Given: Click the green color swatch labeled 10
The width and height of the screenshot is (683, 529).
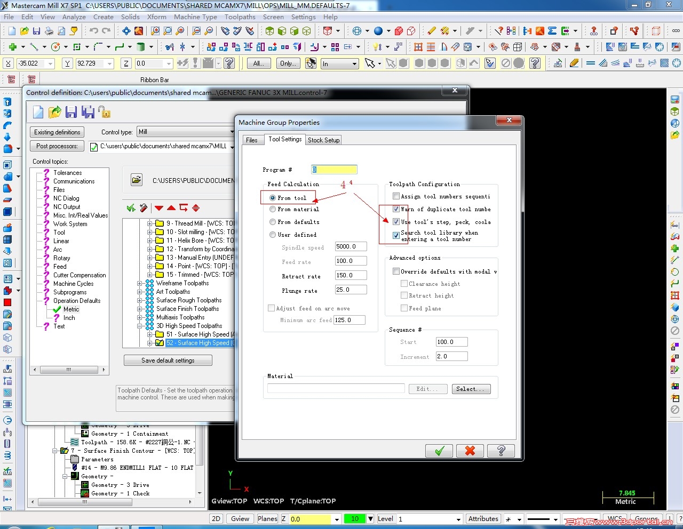Looking at the screenshot, I should coord(355,519).
